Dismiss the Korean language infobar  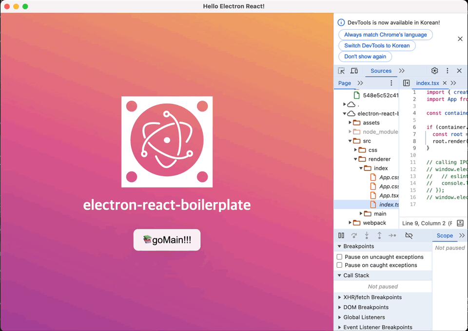click(x=460, y=39)
